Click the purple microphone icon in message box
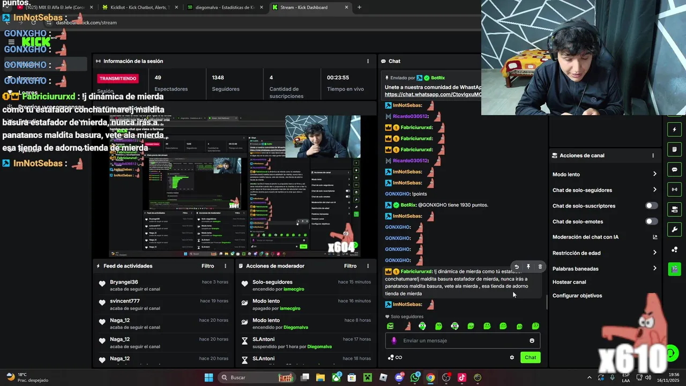Viewport: 686px width, 386px height. (x=394, y=340)
